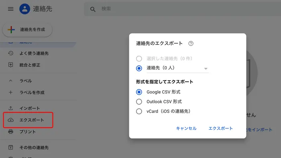Click the 連絡先を作成 button
Image resolution: width=281 pixels, height=158 pixels.
click(27, 30)
